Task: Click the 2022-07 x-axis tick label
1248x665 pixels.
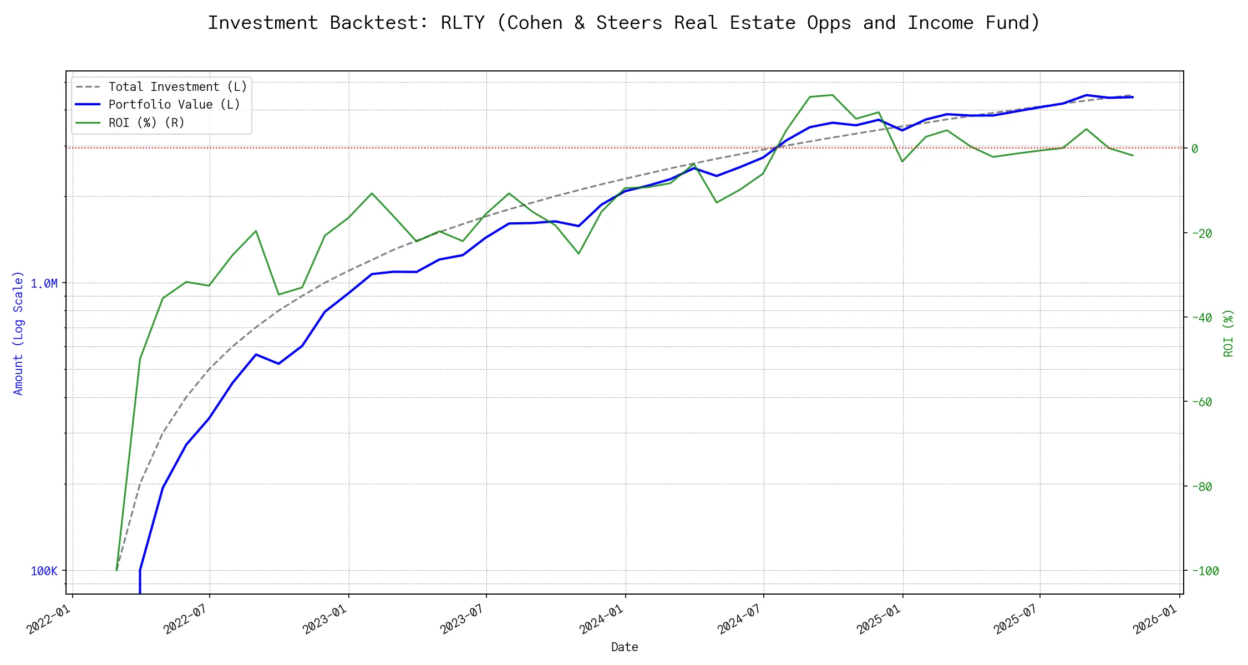Action: click(x=186, y=619)
